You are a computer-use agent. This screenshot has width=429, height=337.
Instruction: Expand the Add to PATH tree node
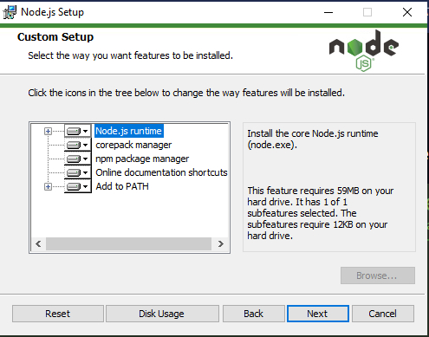point(48,186)
